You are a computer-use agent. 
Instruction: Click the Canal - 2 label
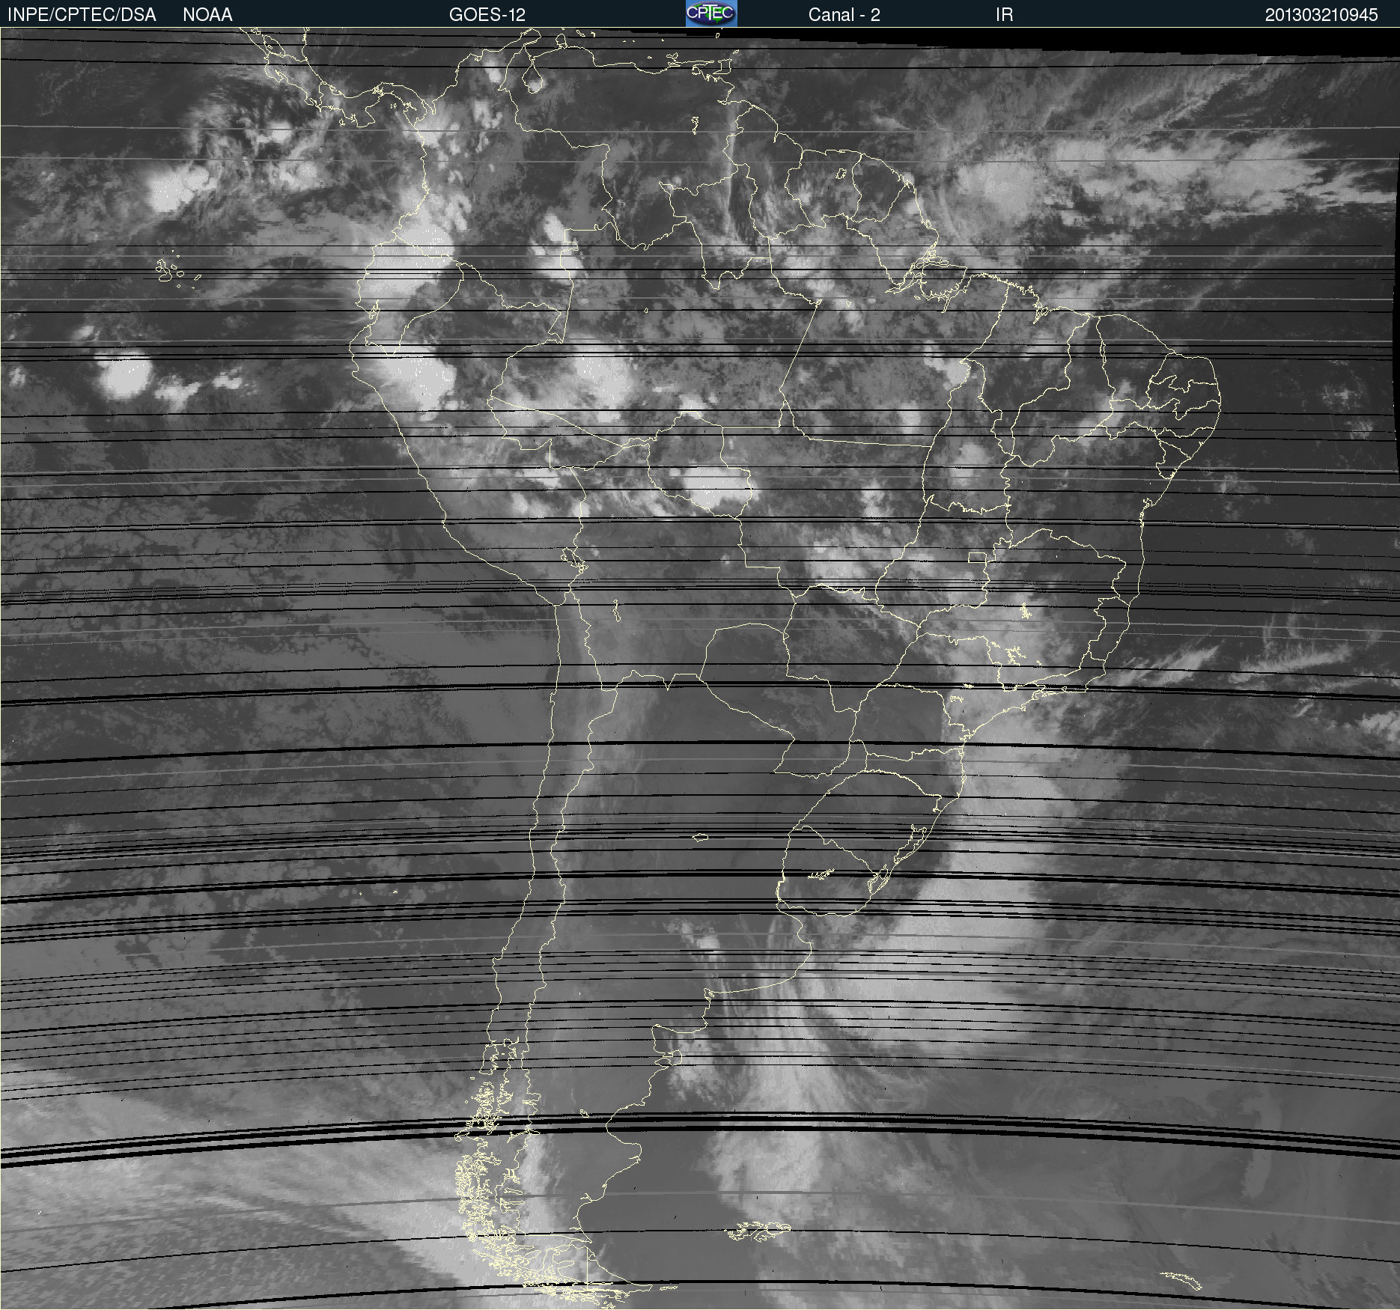point(844,15)
